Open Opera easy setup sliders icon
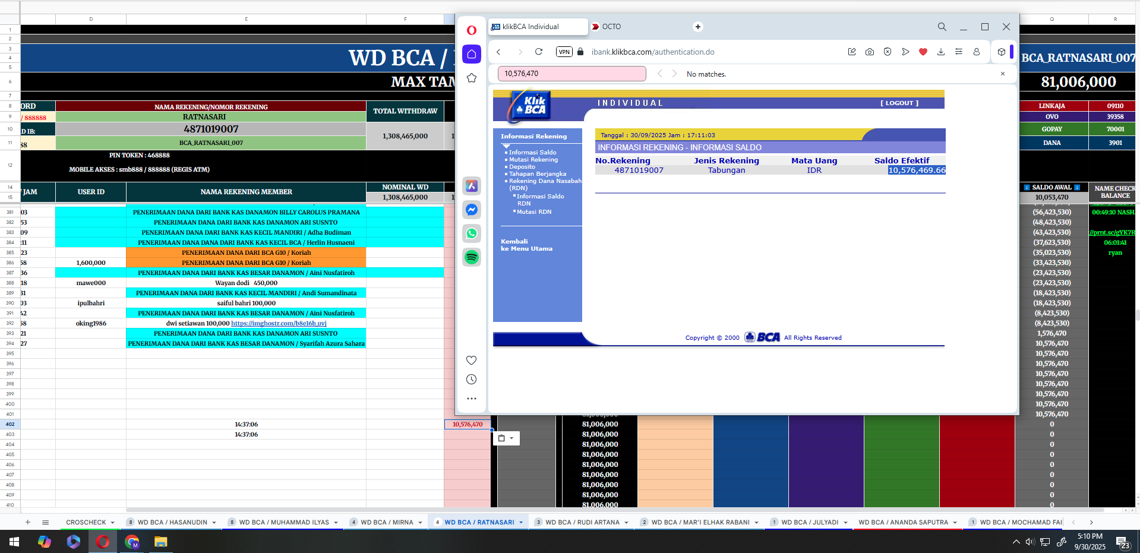Image resolution: width=1140 pixels, height=553 pixels. point(959,52)
